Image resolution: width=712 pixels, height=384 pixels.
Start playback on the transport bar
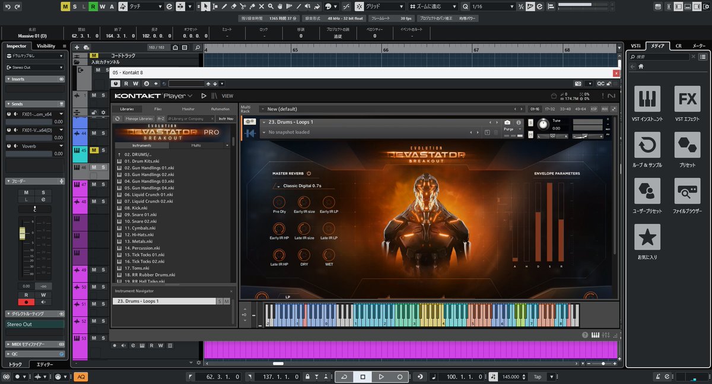pyautogui.click(x=382, y=377)
